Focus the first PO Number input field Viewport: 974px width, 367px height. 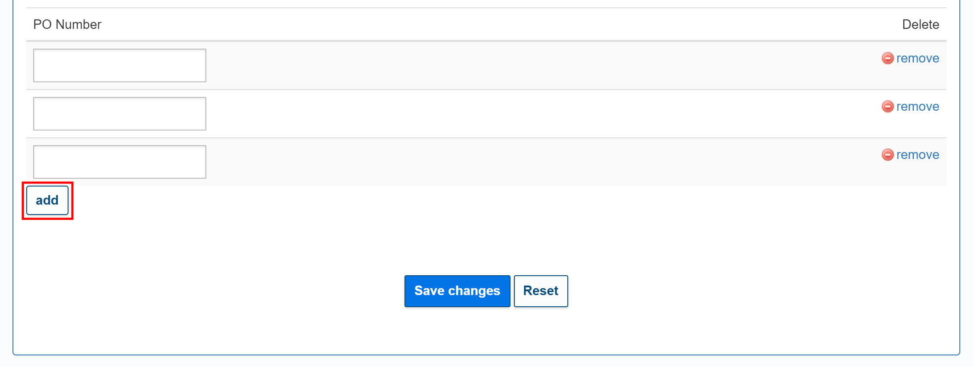pyautogui.click(x=119, y=65)
